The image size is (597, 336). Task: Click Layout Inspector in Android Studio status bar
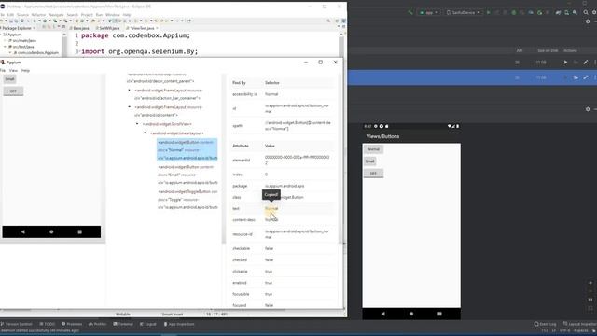coord(580,324)
